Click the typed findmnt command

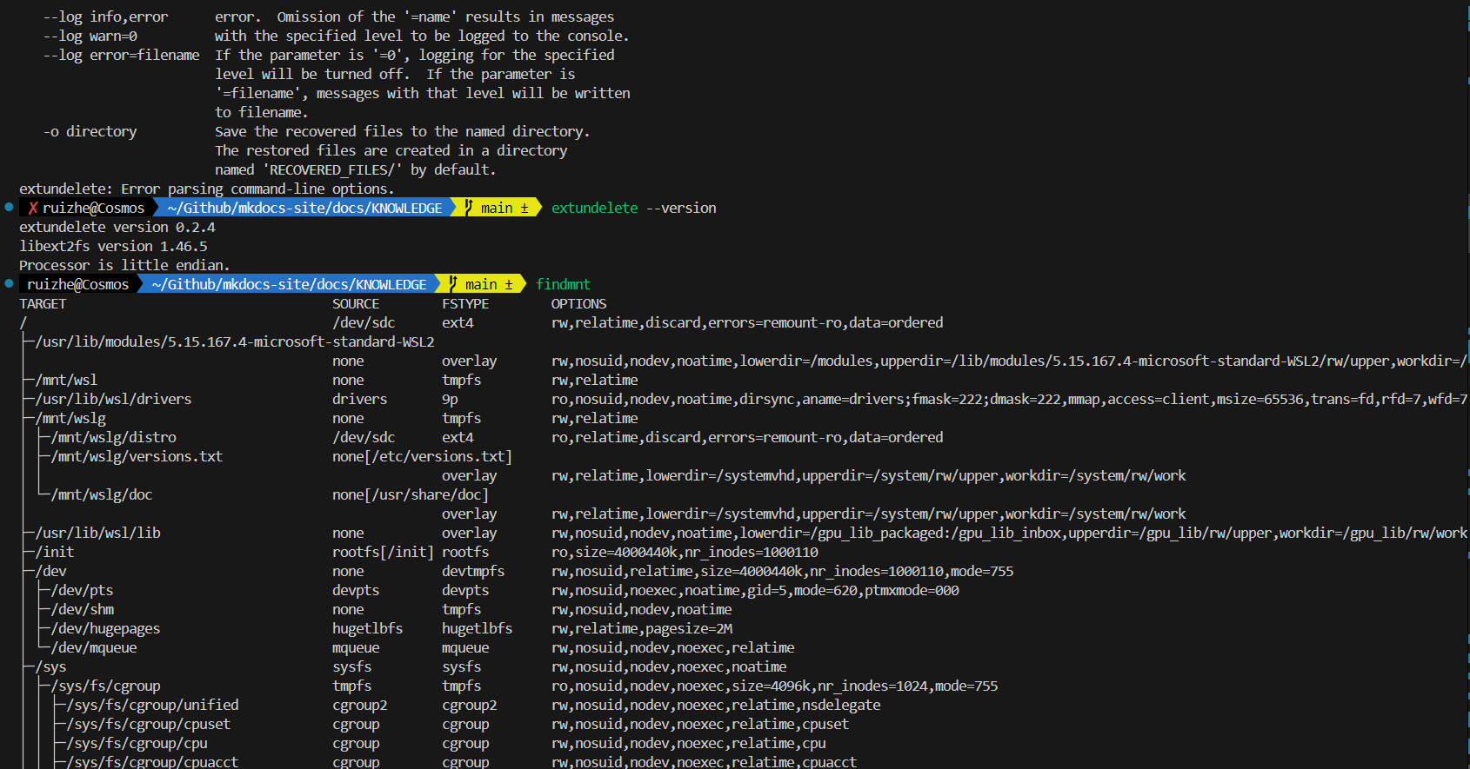[x=563, y=285]
